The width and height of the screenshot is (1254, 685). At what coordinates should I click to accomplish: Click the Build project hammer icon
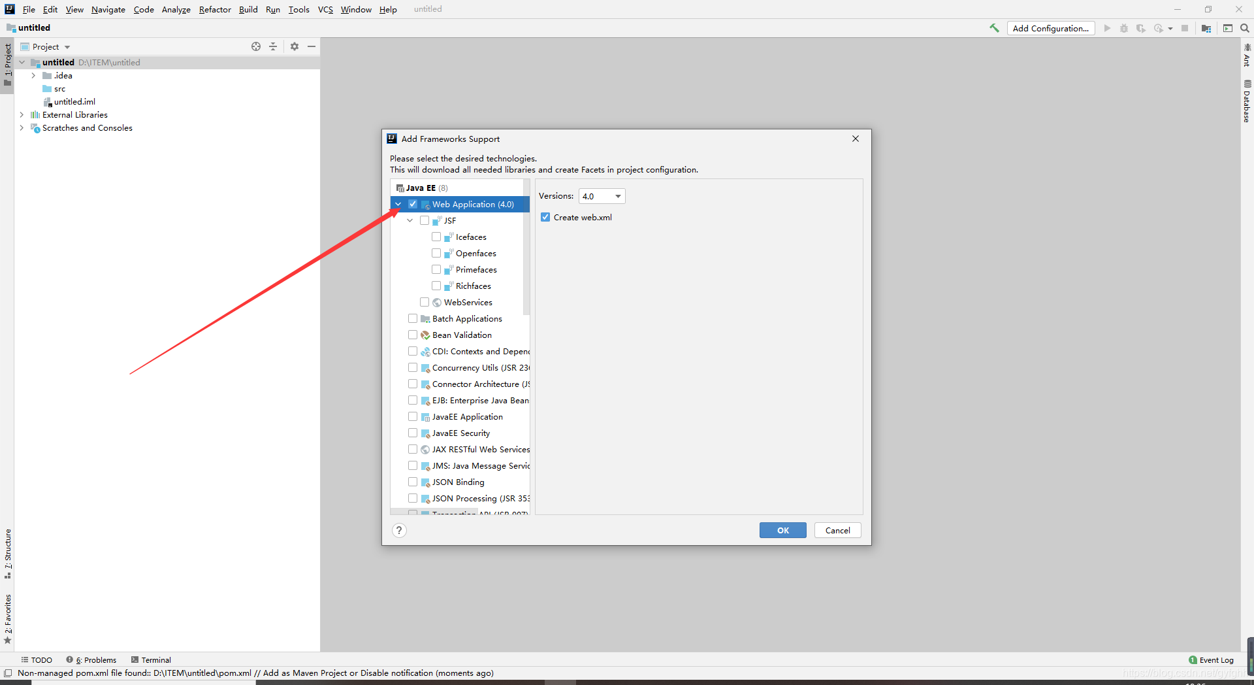[x=994, y=28]
